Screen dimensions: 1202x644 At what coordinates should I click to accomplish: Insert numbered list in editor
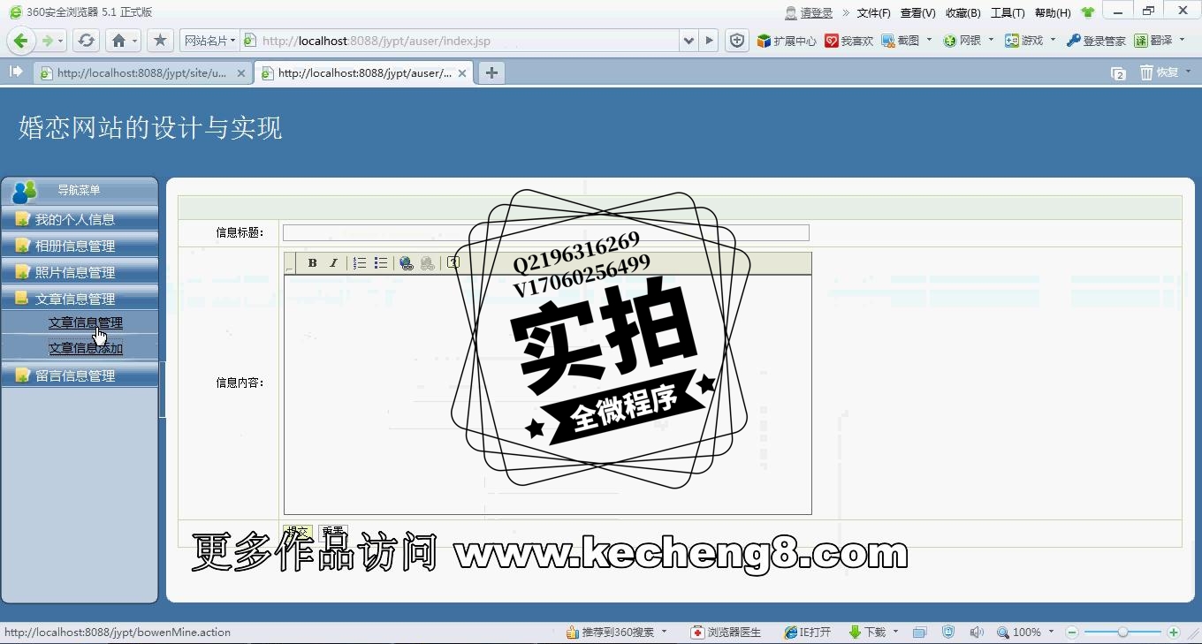click(360, 262)
